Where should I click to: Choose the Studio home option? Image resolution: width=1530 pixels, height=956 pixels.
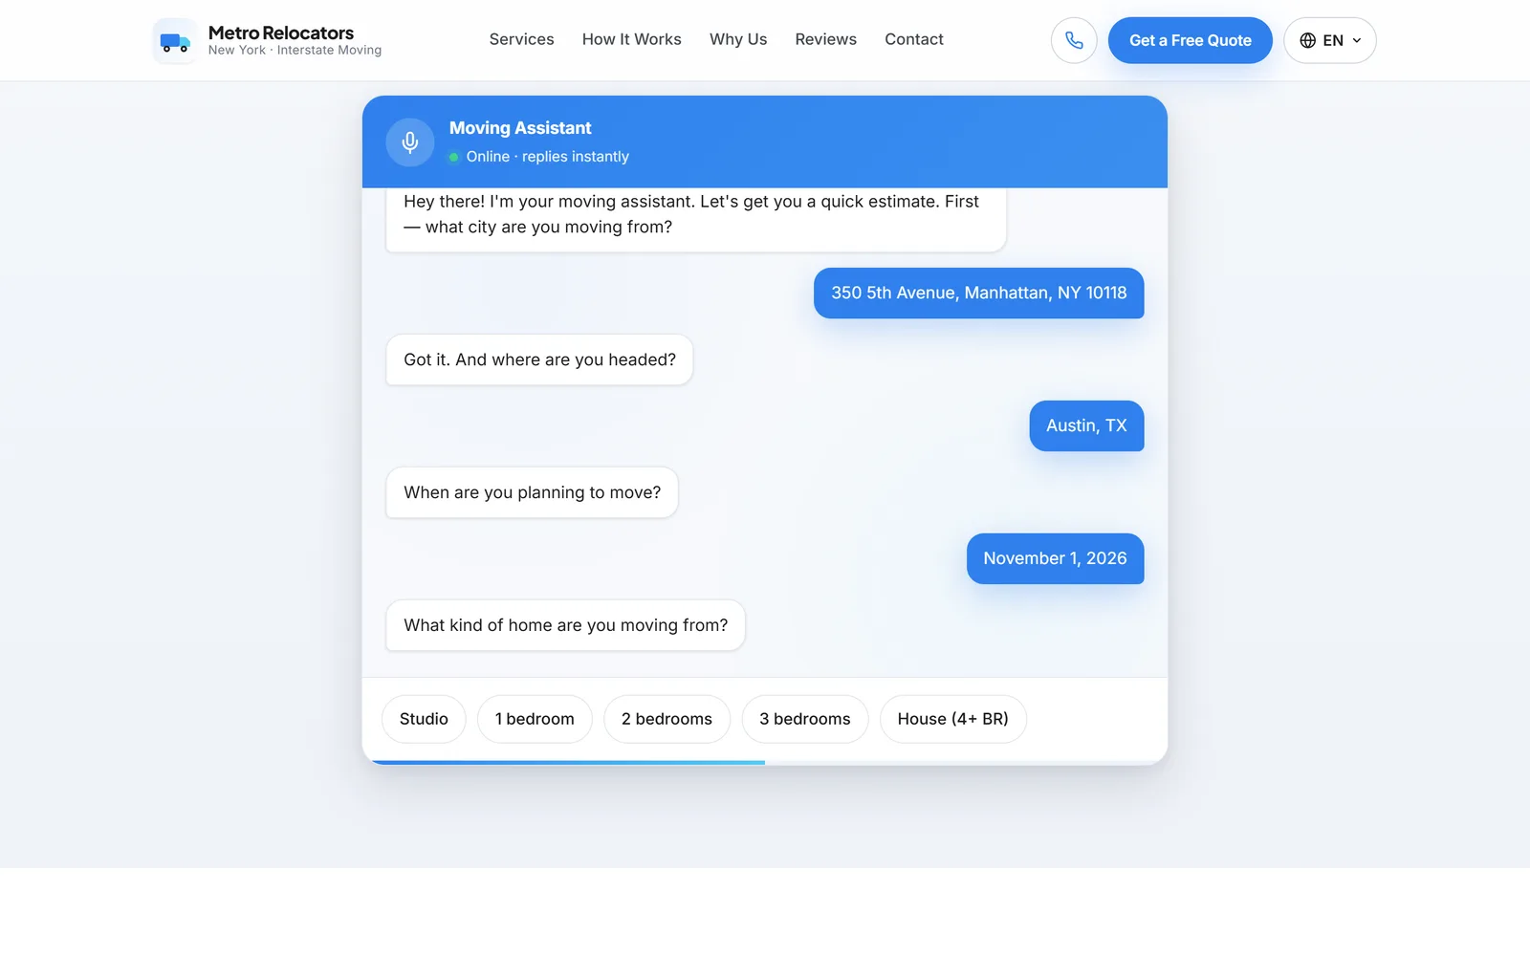click(x=424, y=719)
